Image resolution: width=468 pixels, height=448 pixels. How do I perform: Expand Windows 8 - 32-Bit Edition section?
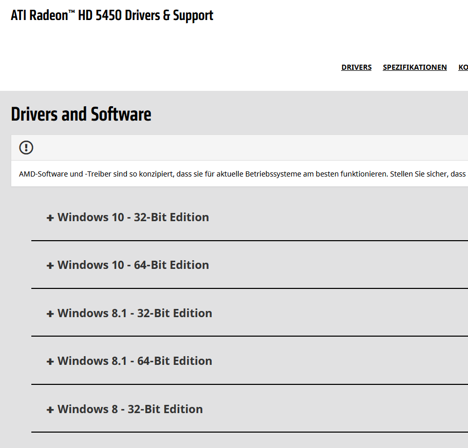pos(125,409)
